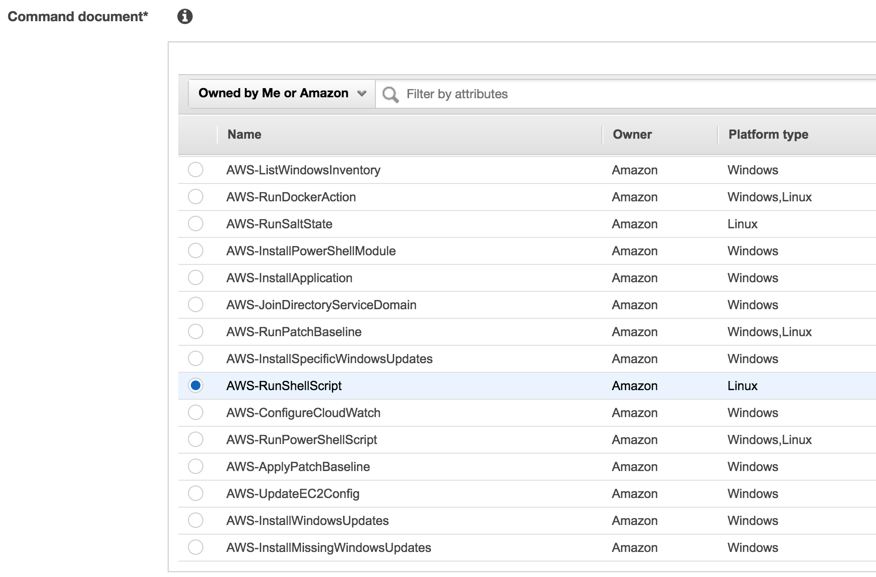This screenshot has width=876, height=577.
Task: Select AWS-InstallPowerShellModule radio button
Action: tap(196, 250)
